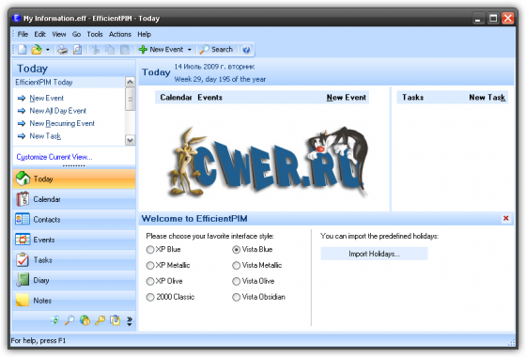526x357 pixels.
Task: Click Customize Current View link
Action: pos(54,157)
